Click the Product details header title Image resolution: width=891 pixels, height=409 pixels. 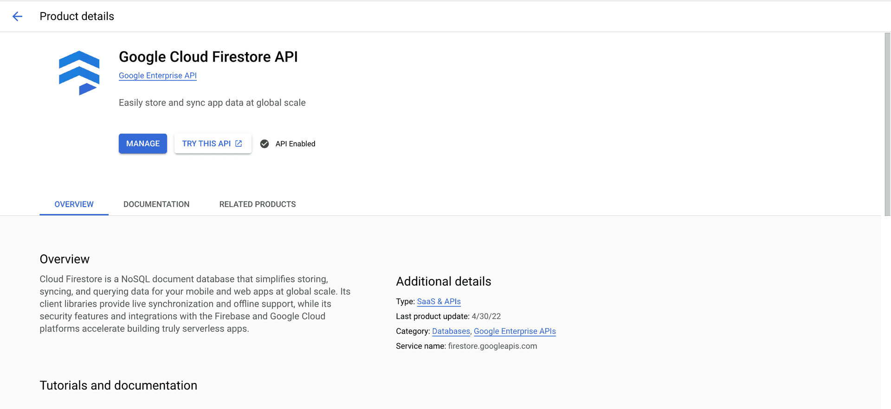[x=77, y=16]
